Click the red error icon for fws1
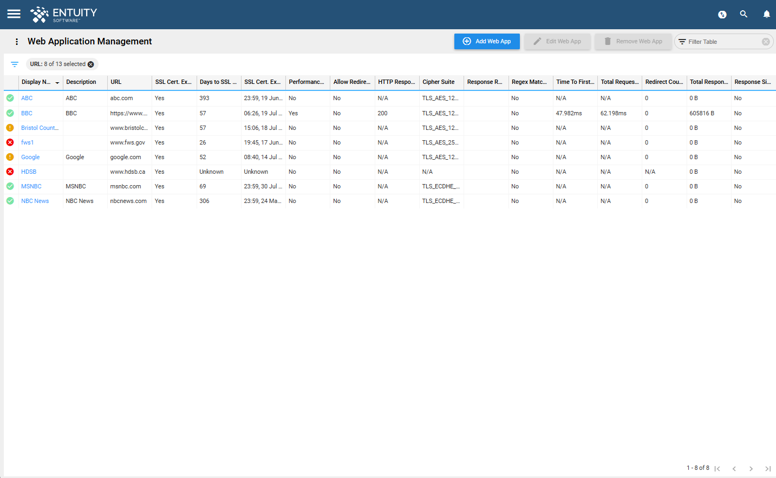This screenshot has width=776, height=478. pyautogui.click(x=10, y=142)
